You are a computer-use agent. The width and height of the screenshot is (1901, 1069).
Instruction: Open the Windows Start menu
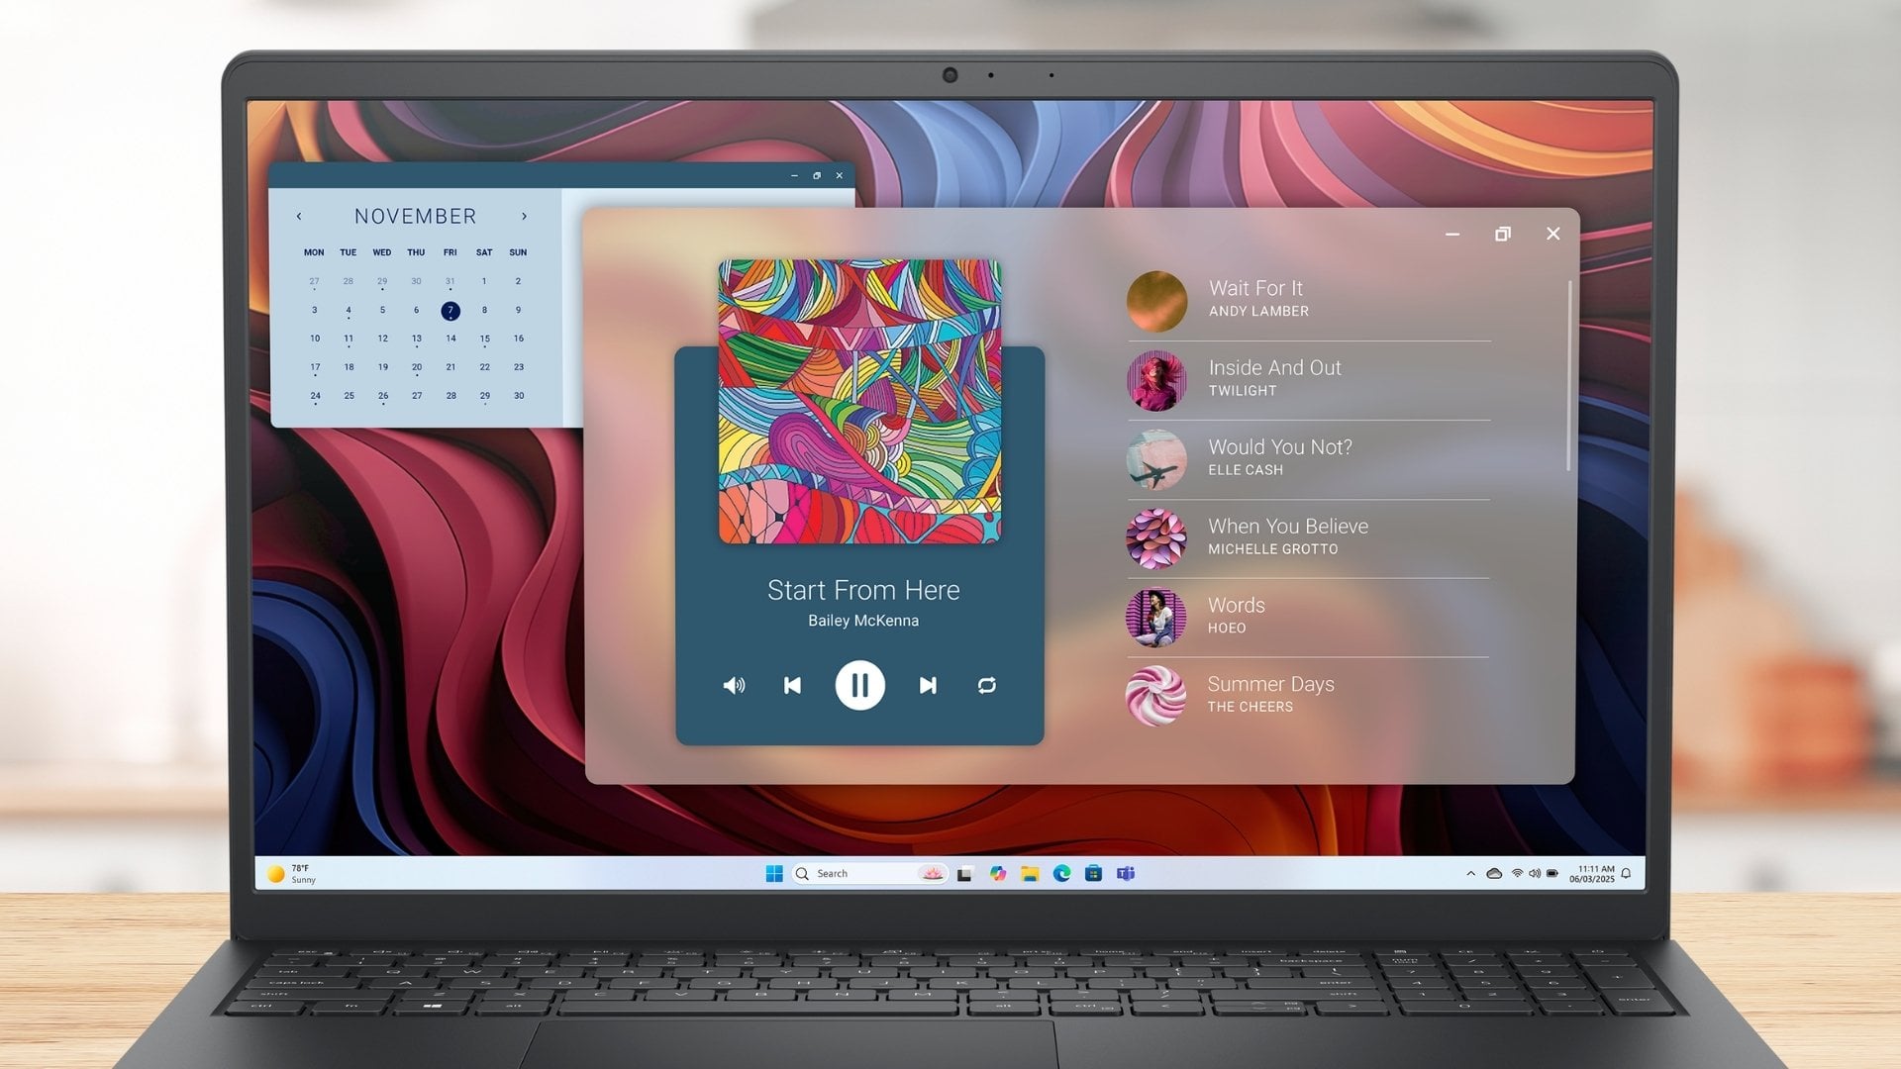point(774,873)
